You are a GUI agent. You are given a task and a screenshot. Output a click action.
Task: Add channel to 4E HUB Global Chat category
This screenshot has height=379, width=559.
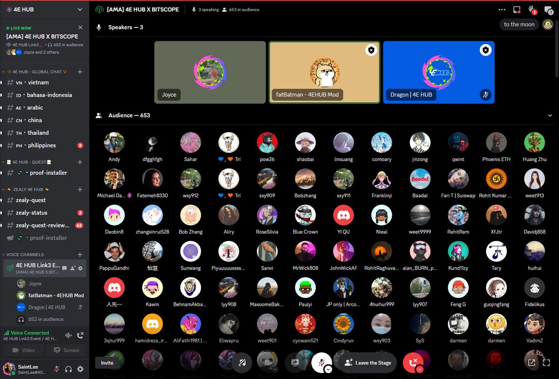[x=80, y=72]
